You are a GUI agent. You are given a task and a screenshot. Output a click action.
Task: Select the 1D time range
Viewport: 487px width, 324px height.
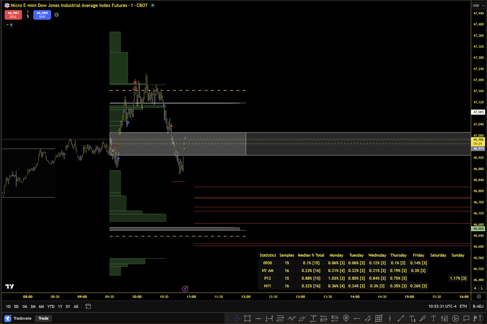pos(9,307)
